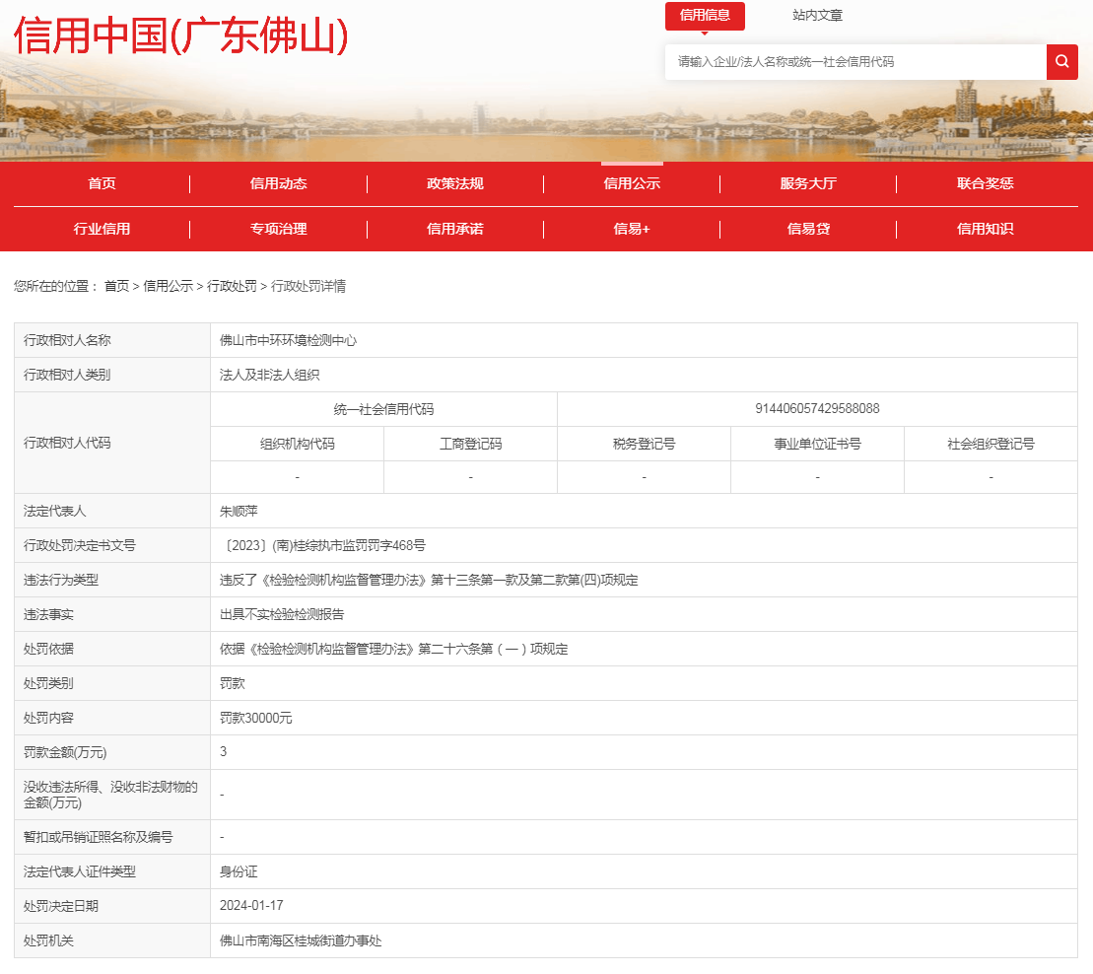This screenshot has height=974, width=1093.
Task: Click the red search magnifier icon
Action: [x=1061, y=62]
